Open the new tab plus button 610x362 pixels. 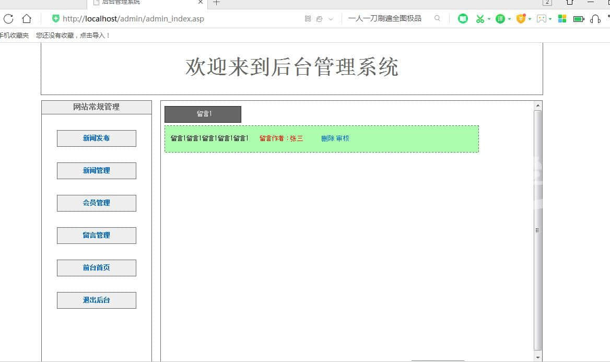(x=216, y=3)
